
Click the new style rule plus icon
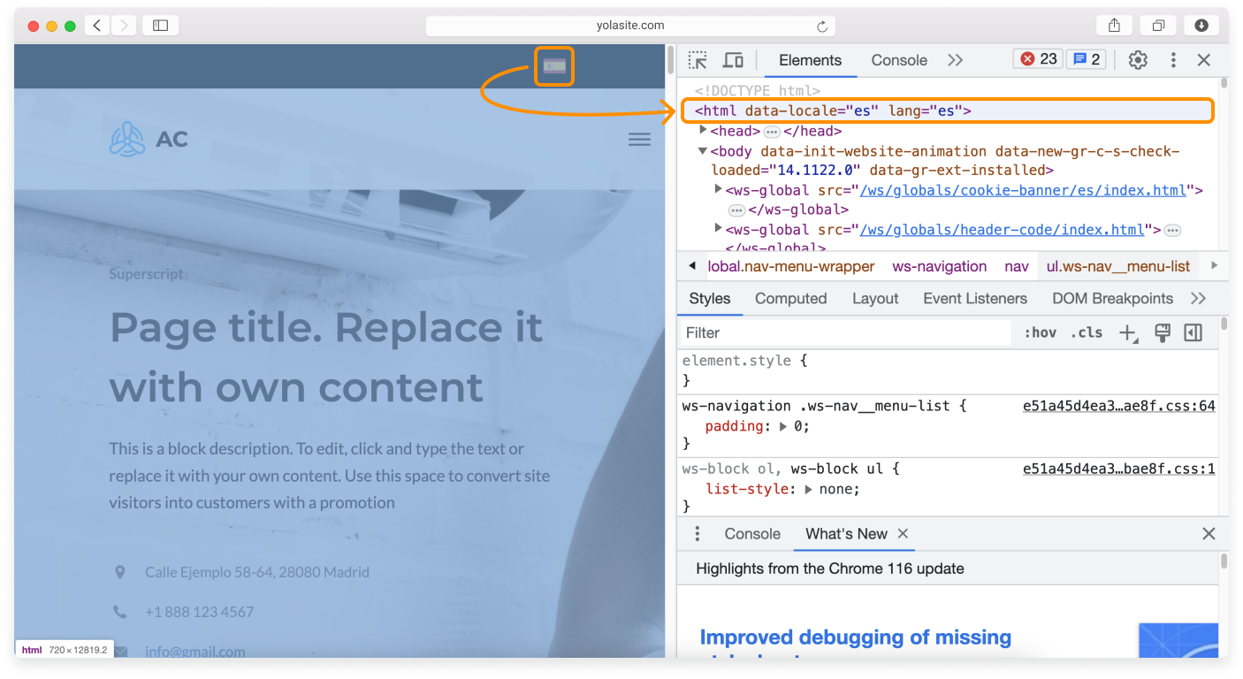(1128, 332)
